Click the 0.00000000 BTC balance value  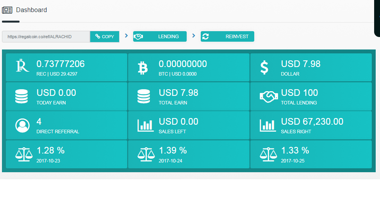tap(183, 64)
